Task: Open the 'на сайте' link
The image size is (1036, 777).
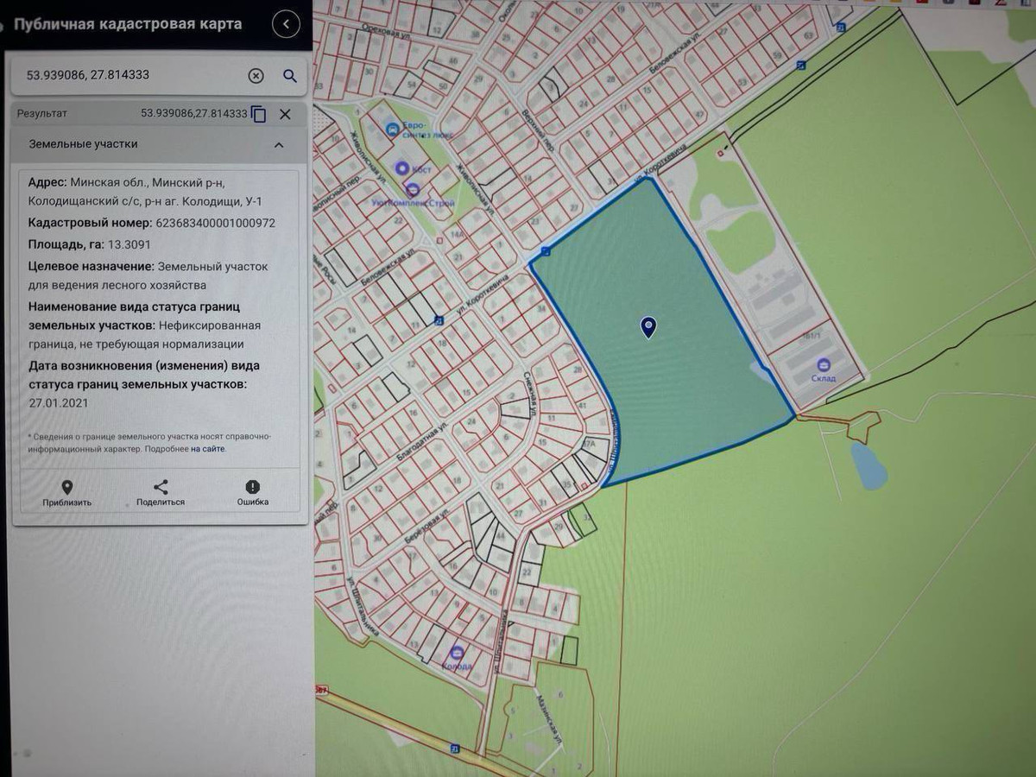Action: click(x=208, y=449)
